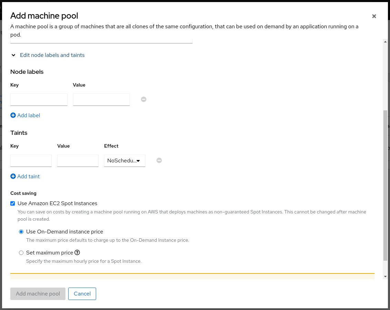Click the Add label link text

(x=29, y=116)
